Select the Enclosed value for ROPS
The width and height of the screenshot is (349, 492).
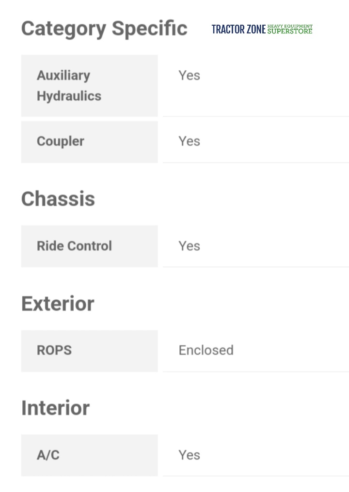206,351
